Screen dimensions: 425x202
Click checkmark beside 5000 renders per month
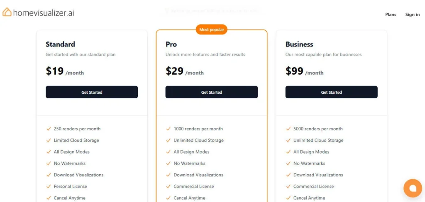(288, 129)
